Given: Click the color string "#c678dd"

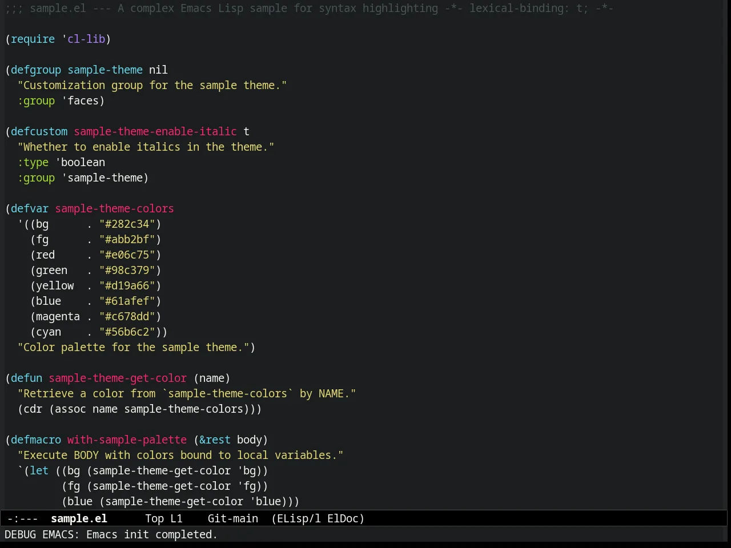Looking at the screenshot, I should click(127, 316).
